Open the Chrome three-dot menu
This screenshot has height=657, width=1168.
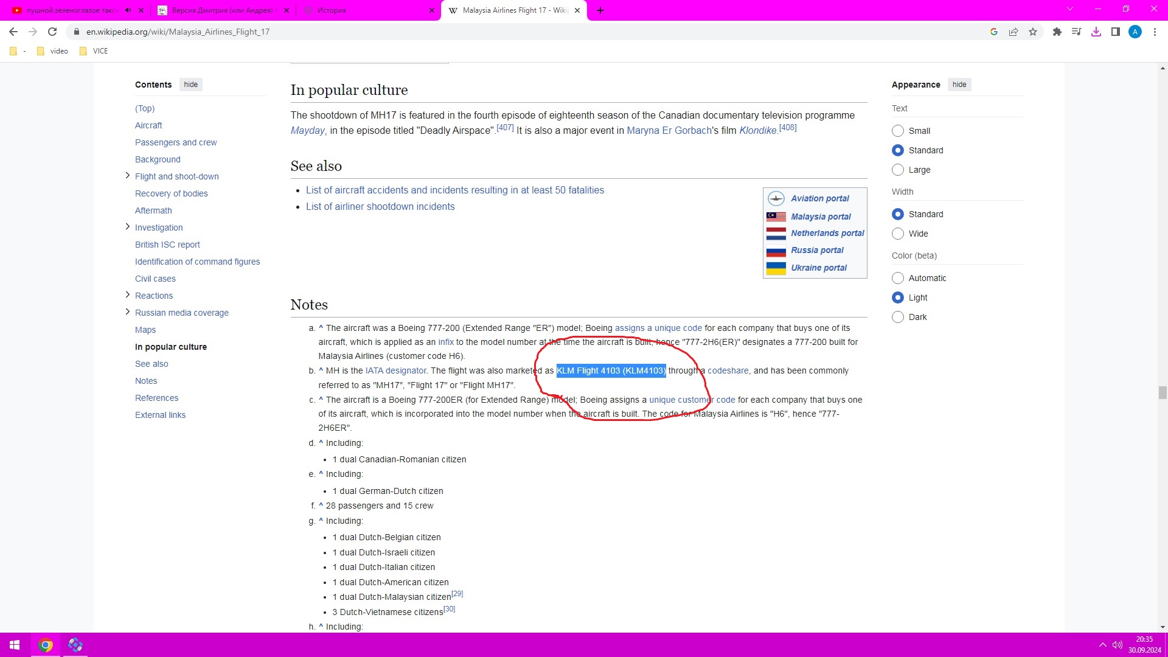click(1155, 32)
